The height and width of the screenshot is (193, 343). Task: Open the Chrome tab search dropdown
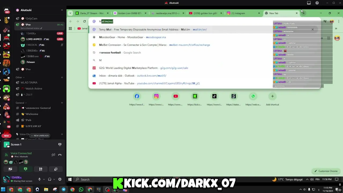[x=70, y=13]
